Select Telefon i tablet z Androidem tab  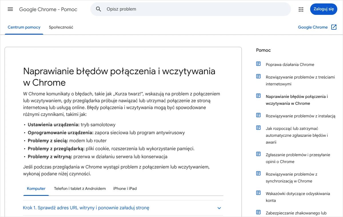click(x=80, y=189)
